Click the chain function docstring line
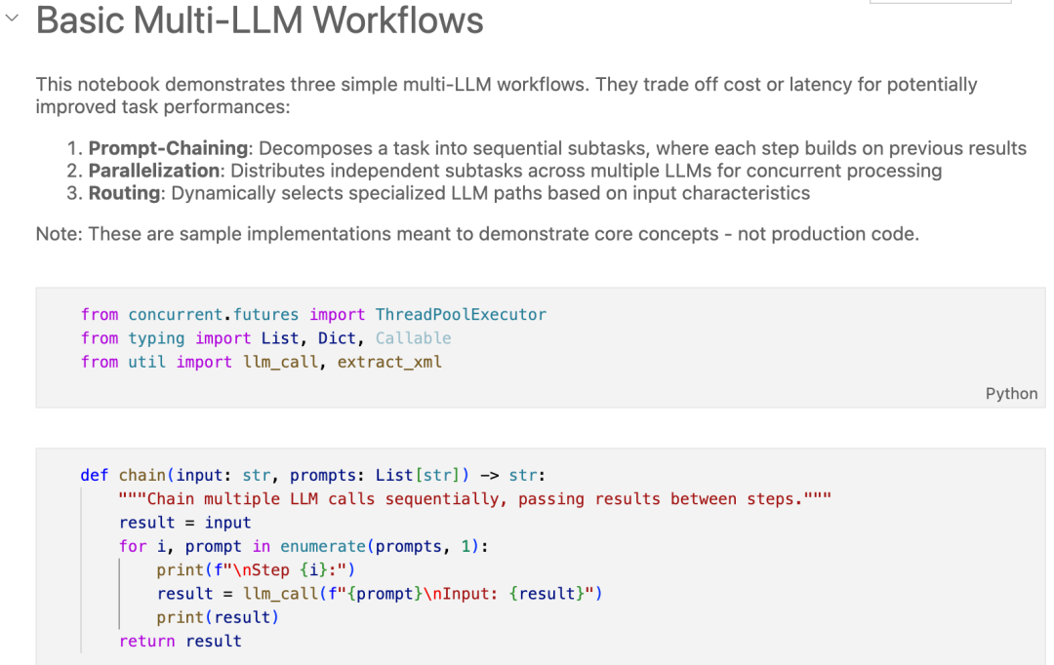1054x665 pixels. (474, 499)
